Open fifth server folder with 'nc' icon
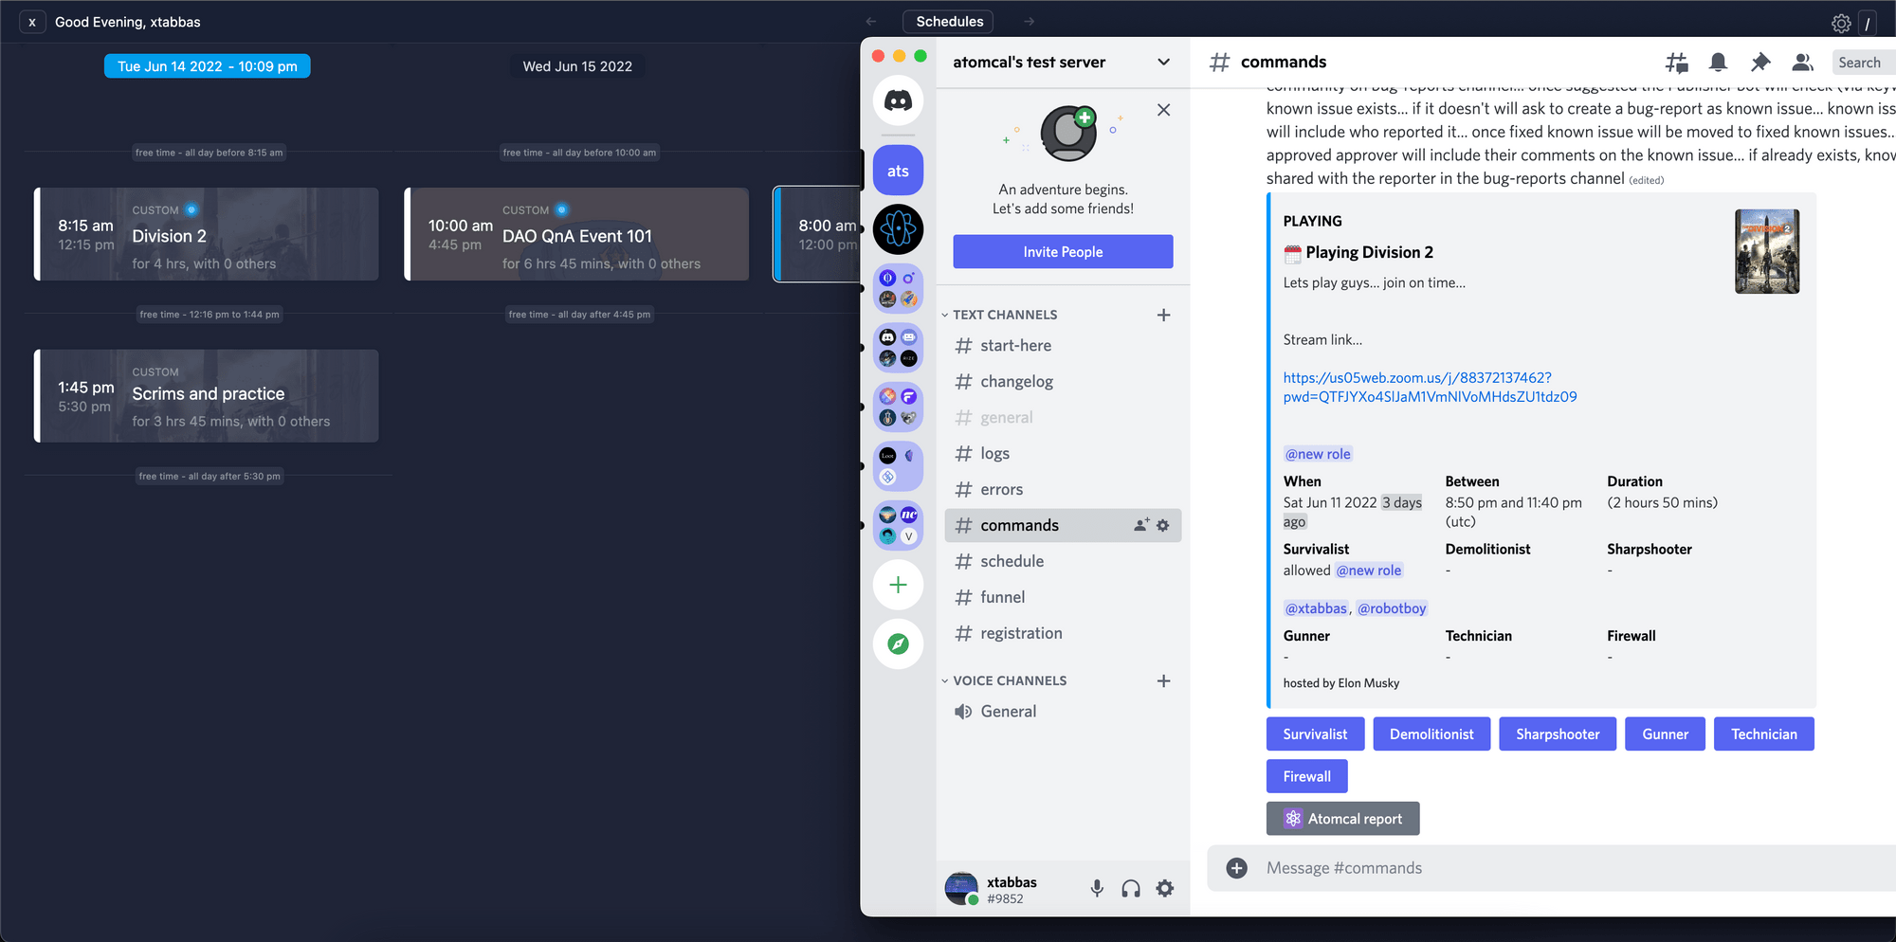The height and width of the screenshot is (942, 1896). (898, 526)
